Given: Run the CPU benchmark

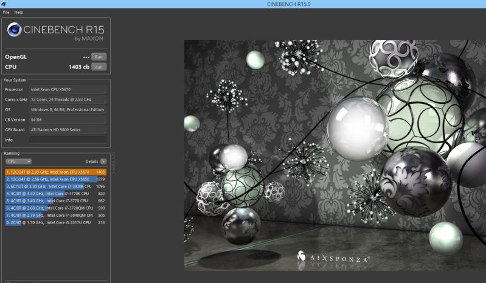Looking at the screenshot, I should coord(99,67).
